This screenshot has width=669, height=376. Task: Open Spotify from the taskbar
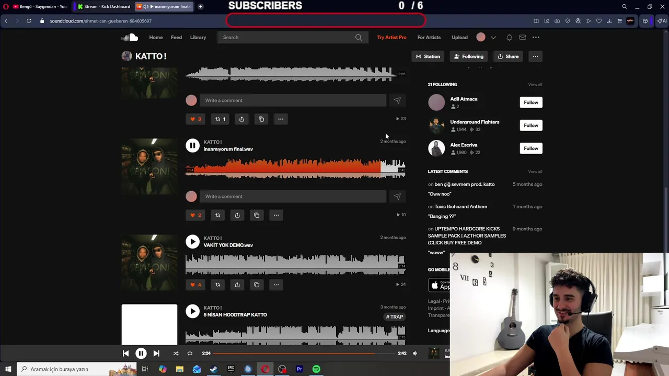316,369
